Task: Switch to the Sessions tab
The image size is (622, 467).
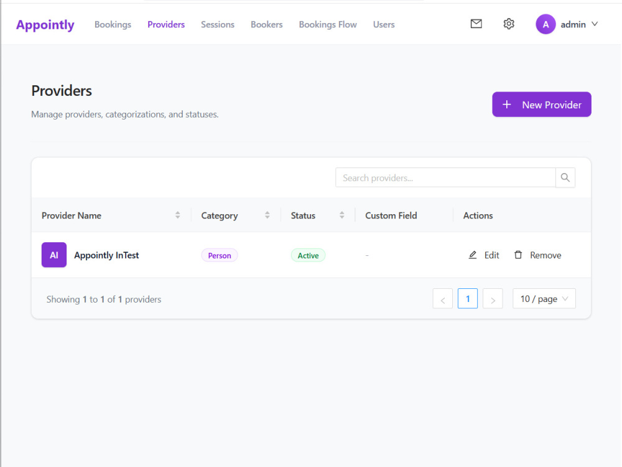Action: pos(217,25)
